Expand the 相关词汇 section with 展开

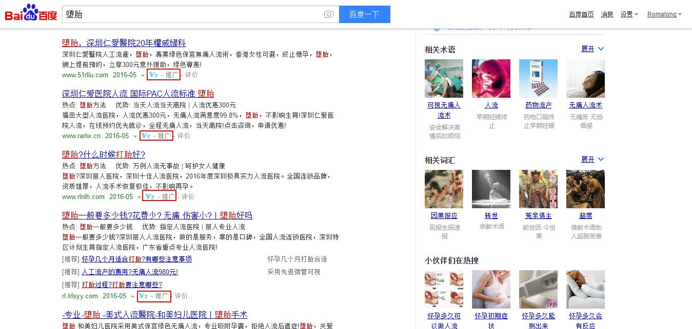point(592,160)
